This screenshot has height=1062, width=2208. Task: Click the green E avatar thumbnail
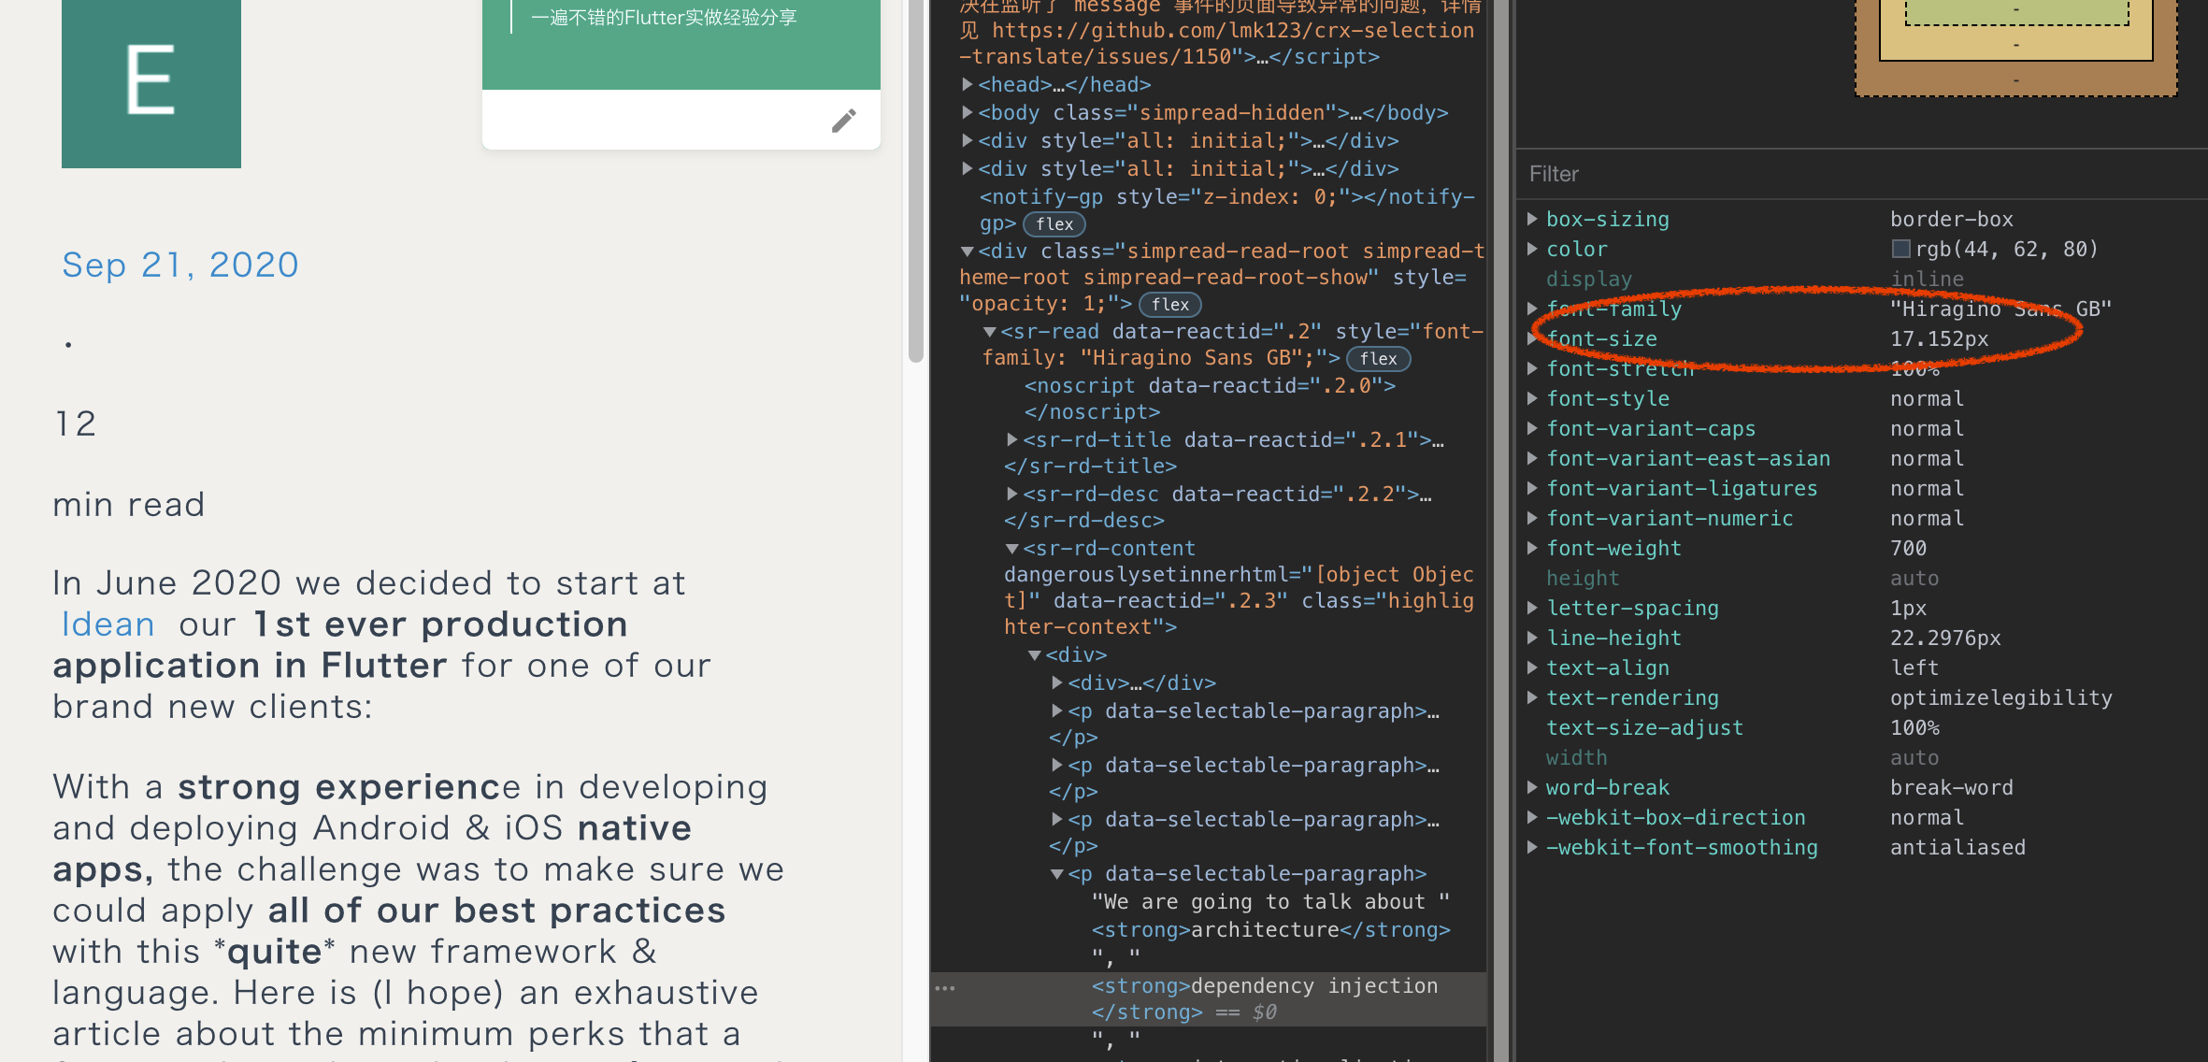tap(151, 82)
